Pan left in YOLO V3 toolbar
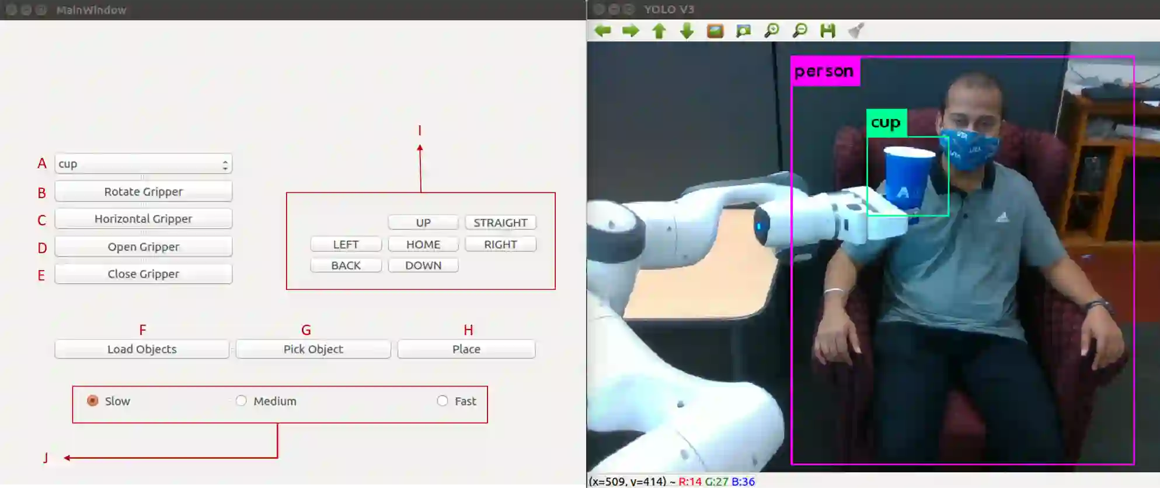This screenshot has height=488, width=1160. (x=602, y=30)
